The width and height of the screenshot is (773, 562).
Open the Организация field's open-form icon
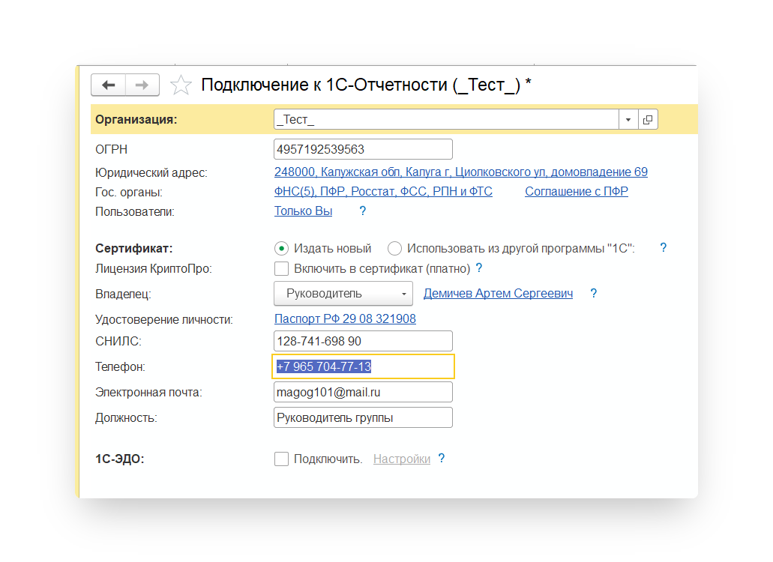[x=648, y=119]
